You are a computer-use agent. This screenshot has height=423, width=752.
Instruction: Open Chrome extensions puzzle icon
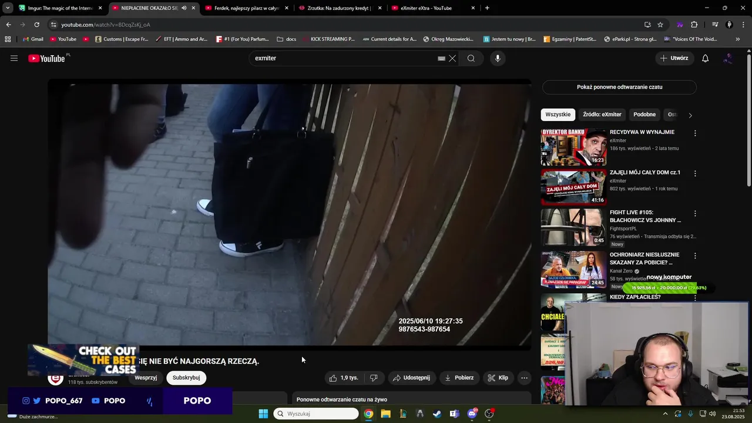click(694, 25)
